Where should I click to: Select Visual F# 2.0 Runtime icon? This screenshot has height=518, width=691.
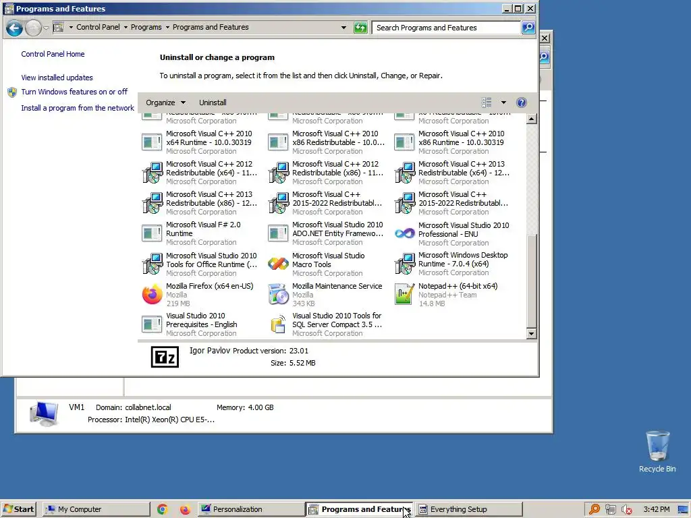click(152, 233)
